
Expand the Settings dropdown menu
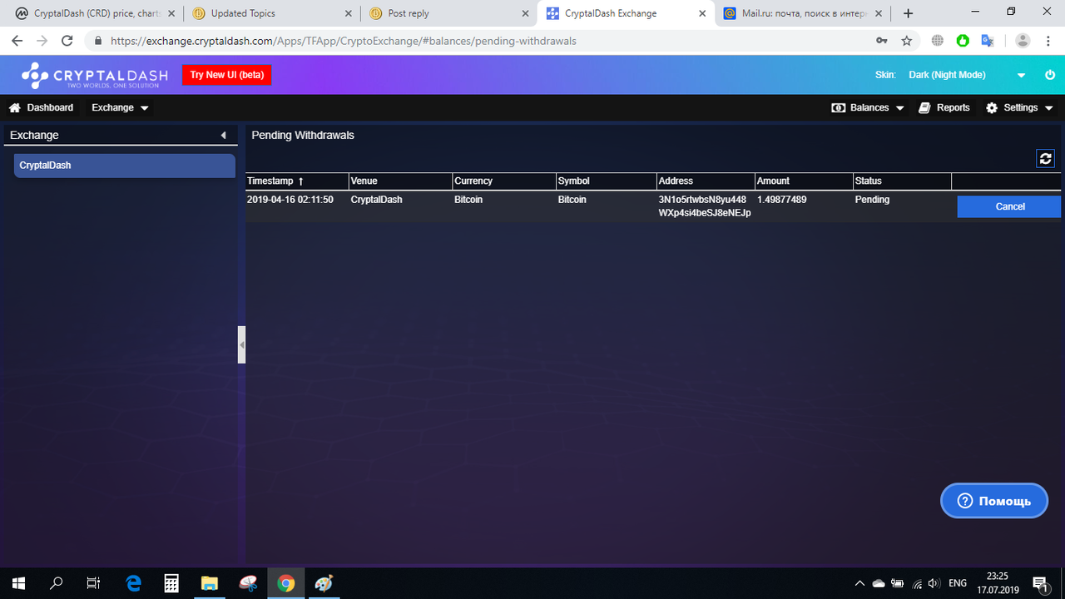point(1019,107)
